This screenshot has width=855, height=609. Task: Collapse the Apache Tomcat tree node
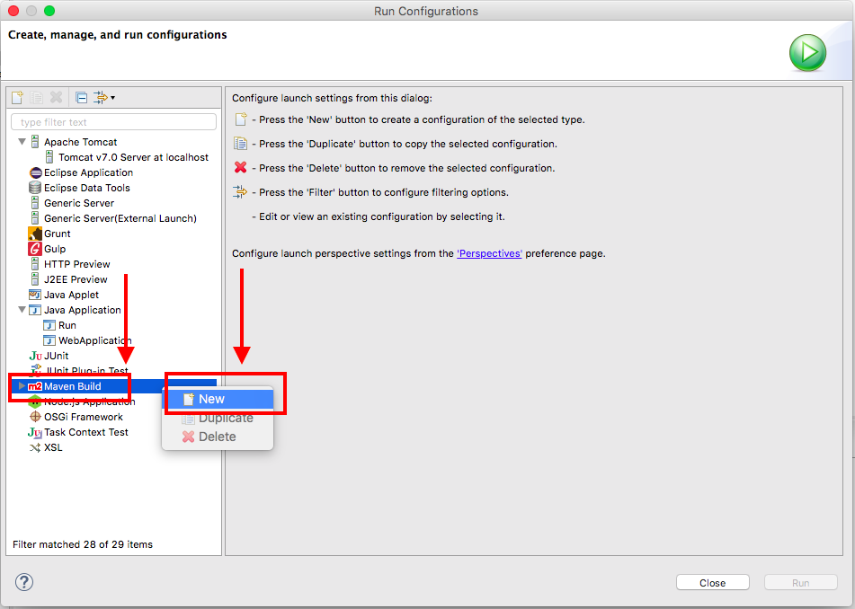pyautogui.click(x=22, y=142)
